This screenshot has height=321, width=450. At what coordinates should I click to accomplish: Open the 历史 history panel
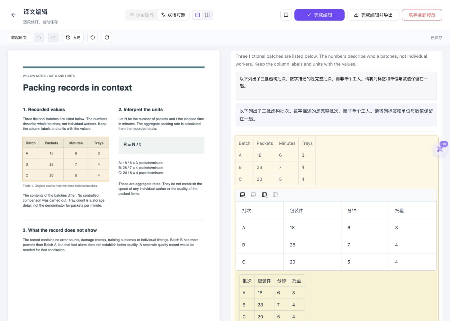[x=73, y=38]
